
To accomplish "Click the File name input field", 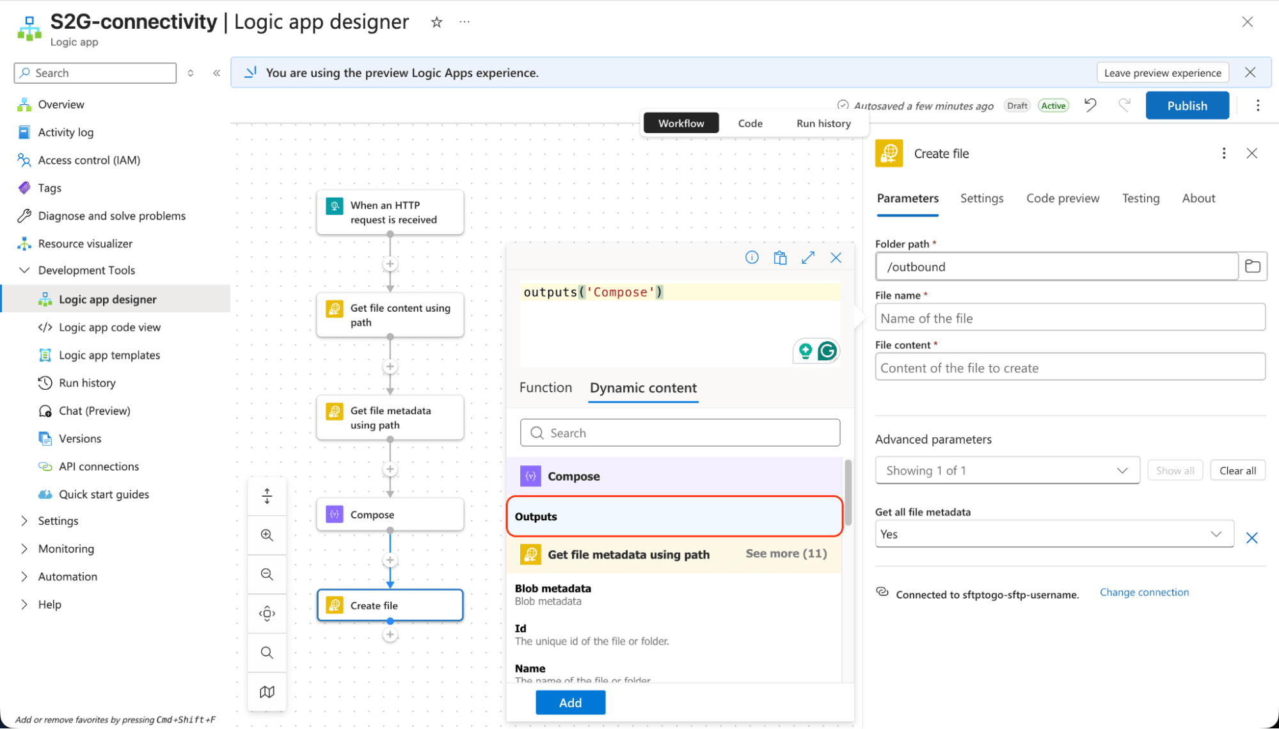I will [1070, 318].
